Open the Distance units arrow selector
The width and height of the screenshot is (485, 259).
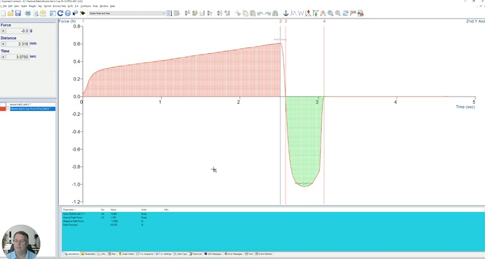[3, 44]
